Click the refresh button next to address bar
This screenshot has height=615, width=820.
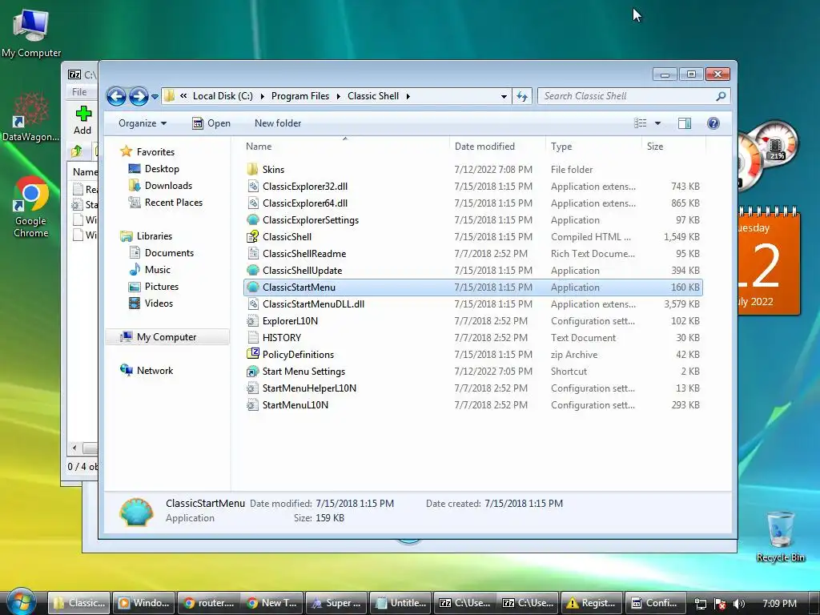coord(522,96)
